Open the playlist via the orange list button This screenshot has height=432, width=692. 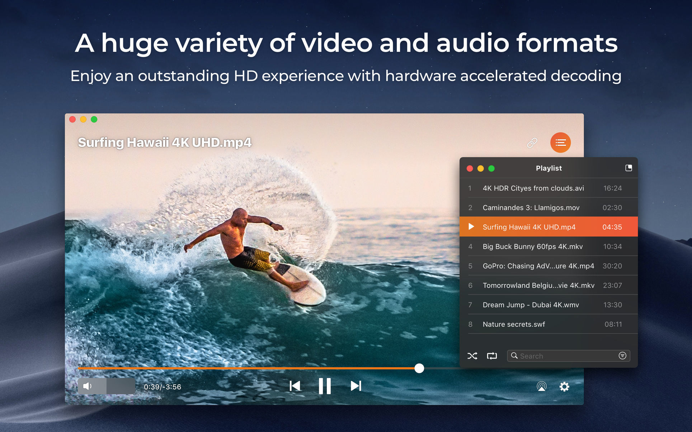[560, 143]
